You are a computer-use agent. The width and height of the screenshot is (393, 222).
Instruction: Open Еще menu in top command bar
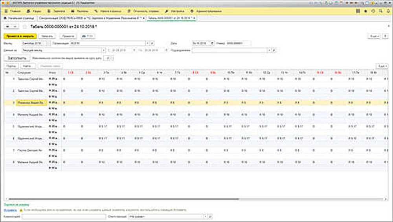pyautogui.click(x=374, y=36)
